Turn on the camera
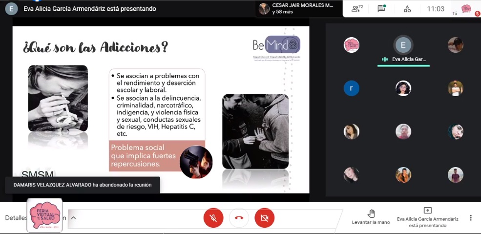Screen dimensions: 481x234 pyautogui.click(x=264, y=218)
